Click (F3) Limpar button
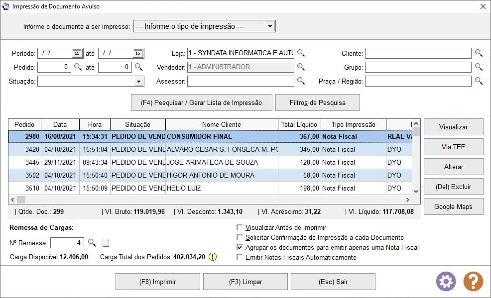This screenshot has height=298, width=491. [x=245, y=282]
